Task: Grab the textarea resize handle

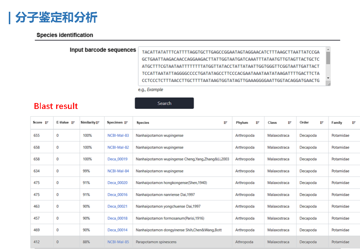Action: pyautogui.click(x=329, y=84)
